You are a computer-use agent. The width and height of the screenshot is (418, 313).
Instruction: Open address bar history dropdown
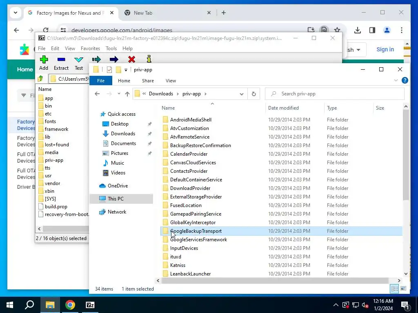tap(242, 94)
